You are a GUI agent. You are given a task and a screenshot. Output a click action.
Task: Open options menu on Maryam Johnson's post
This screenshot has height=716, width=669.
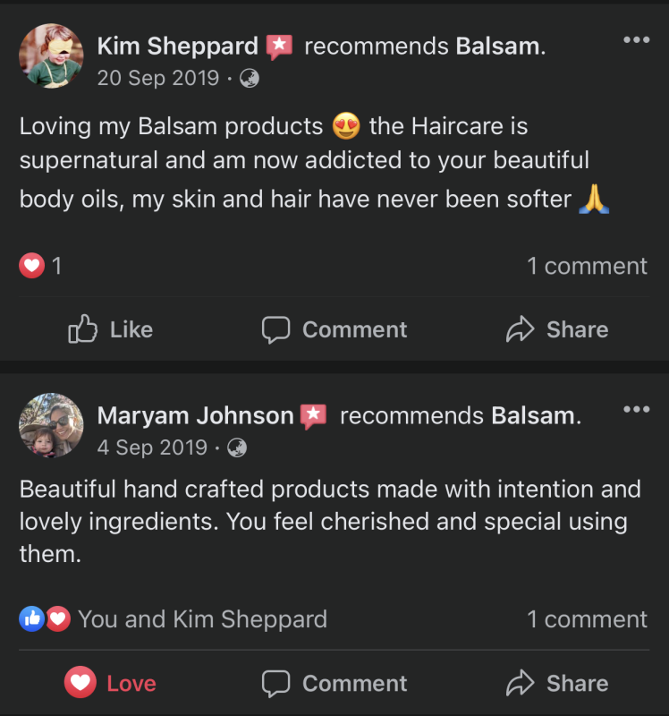[636, 410]
